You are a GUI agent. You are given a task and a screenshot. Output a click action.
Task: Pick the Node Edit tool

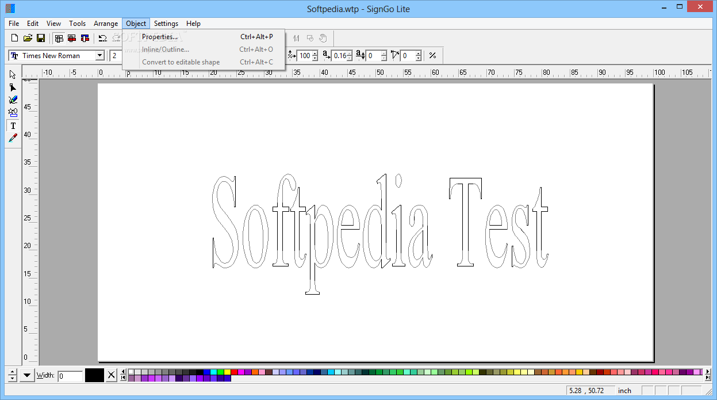13,87
